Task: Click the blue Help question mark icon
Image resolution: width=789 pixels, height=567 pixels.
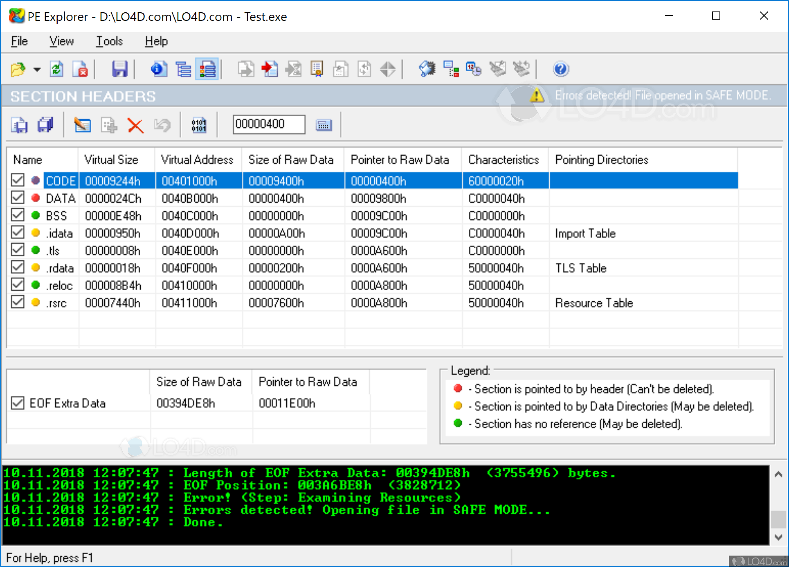Action: [560, 69]
